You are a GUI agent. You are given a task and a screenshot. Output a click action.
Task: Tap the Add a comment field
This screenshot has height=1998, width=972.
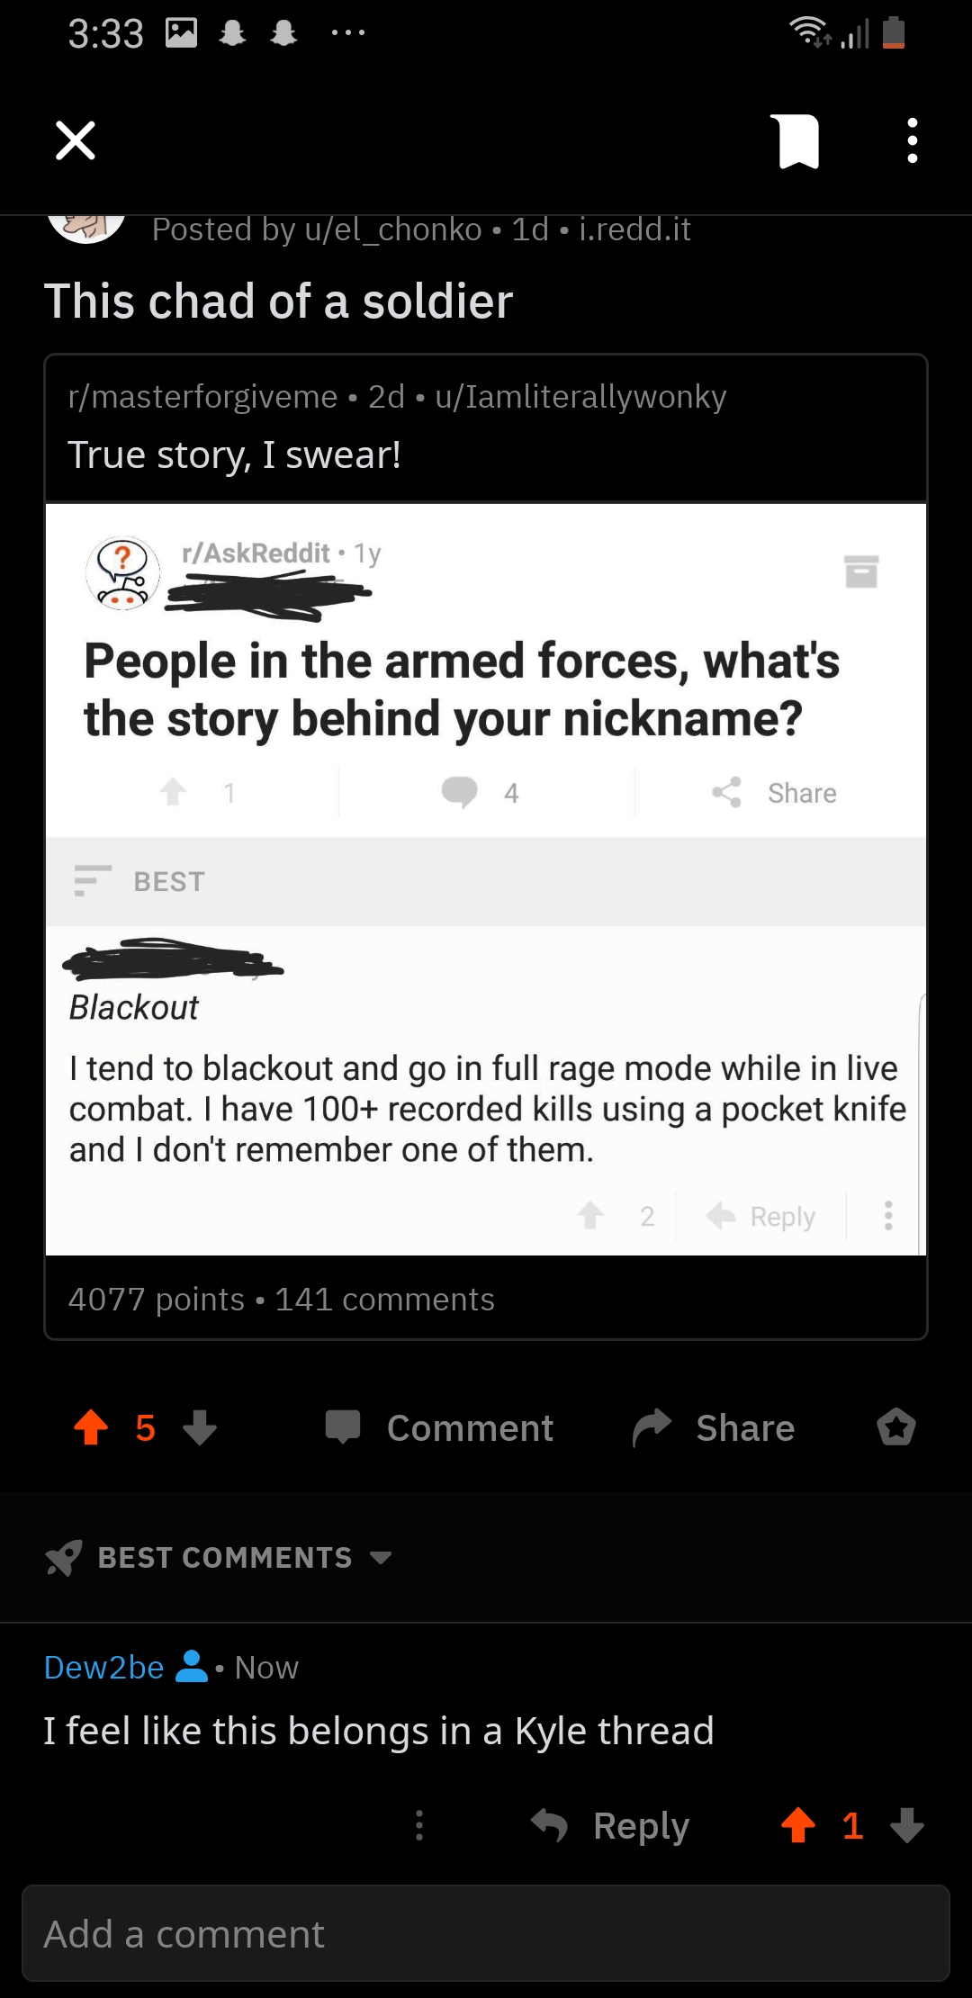pos(486,1933)
